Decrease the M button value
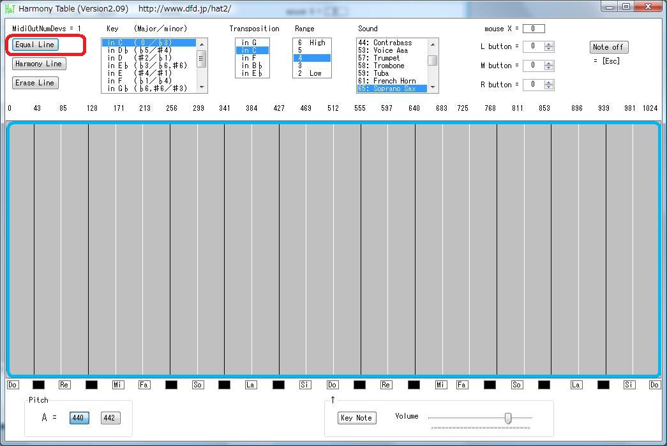 click(549, 68)
